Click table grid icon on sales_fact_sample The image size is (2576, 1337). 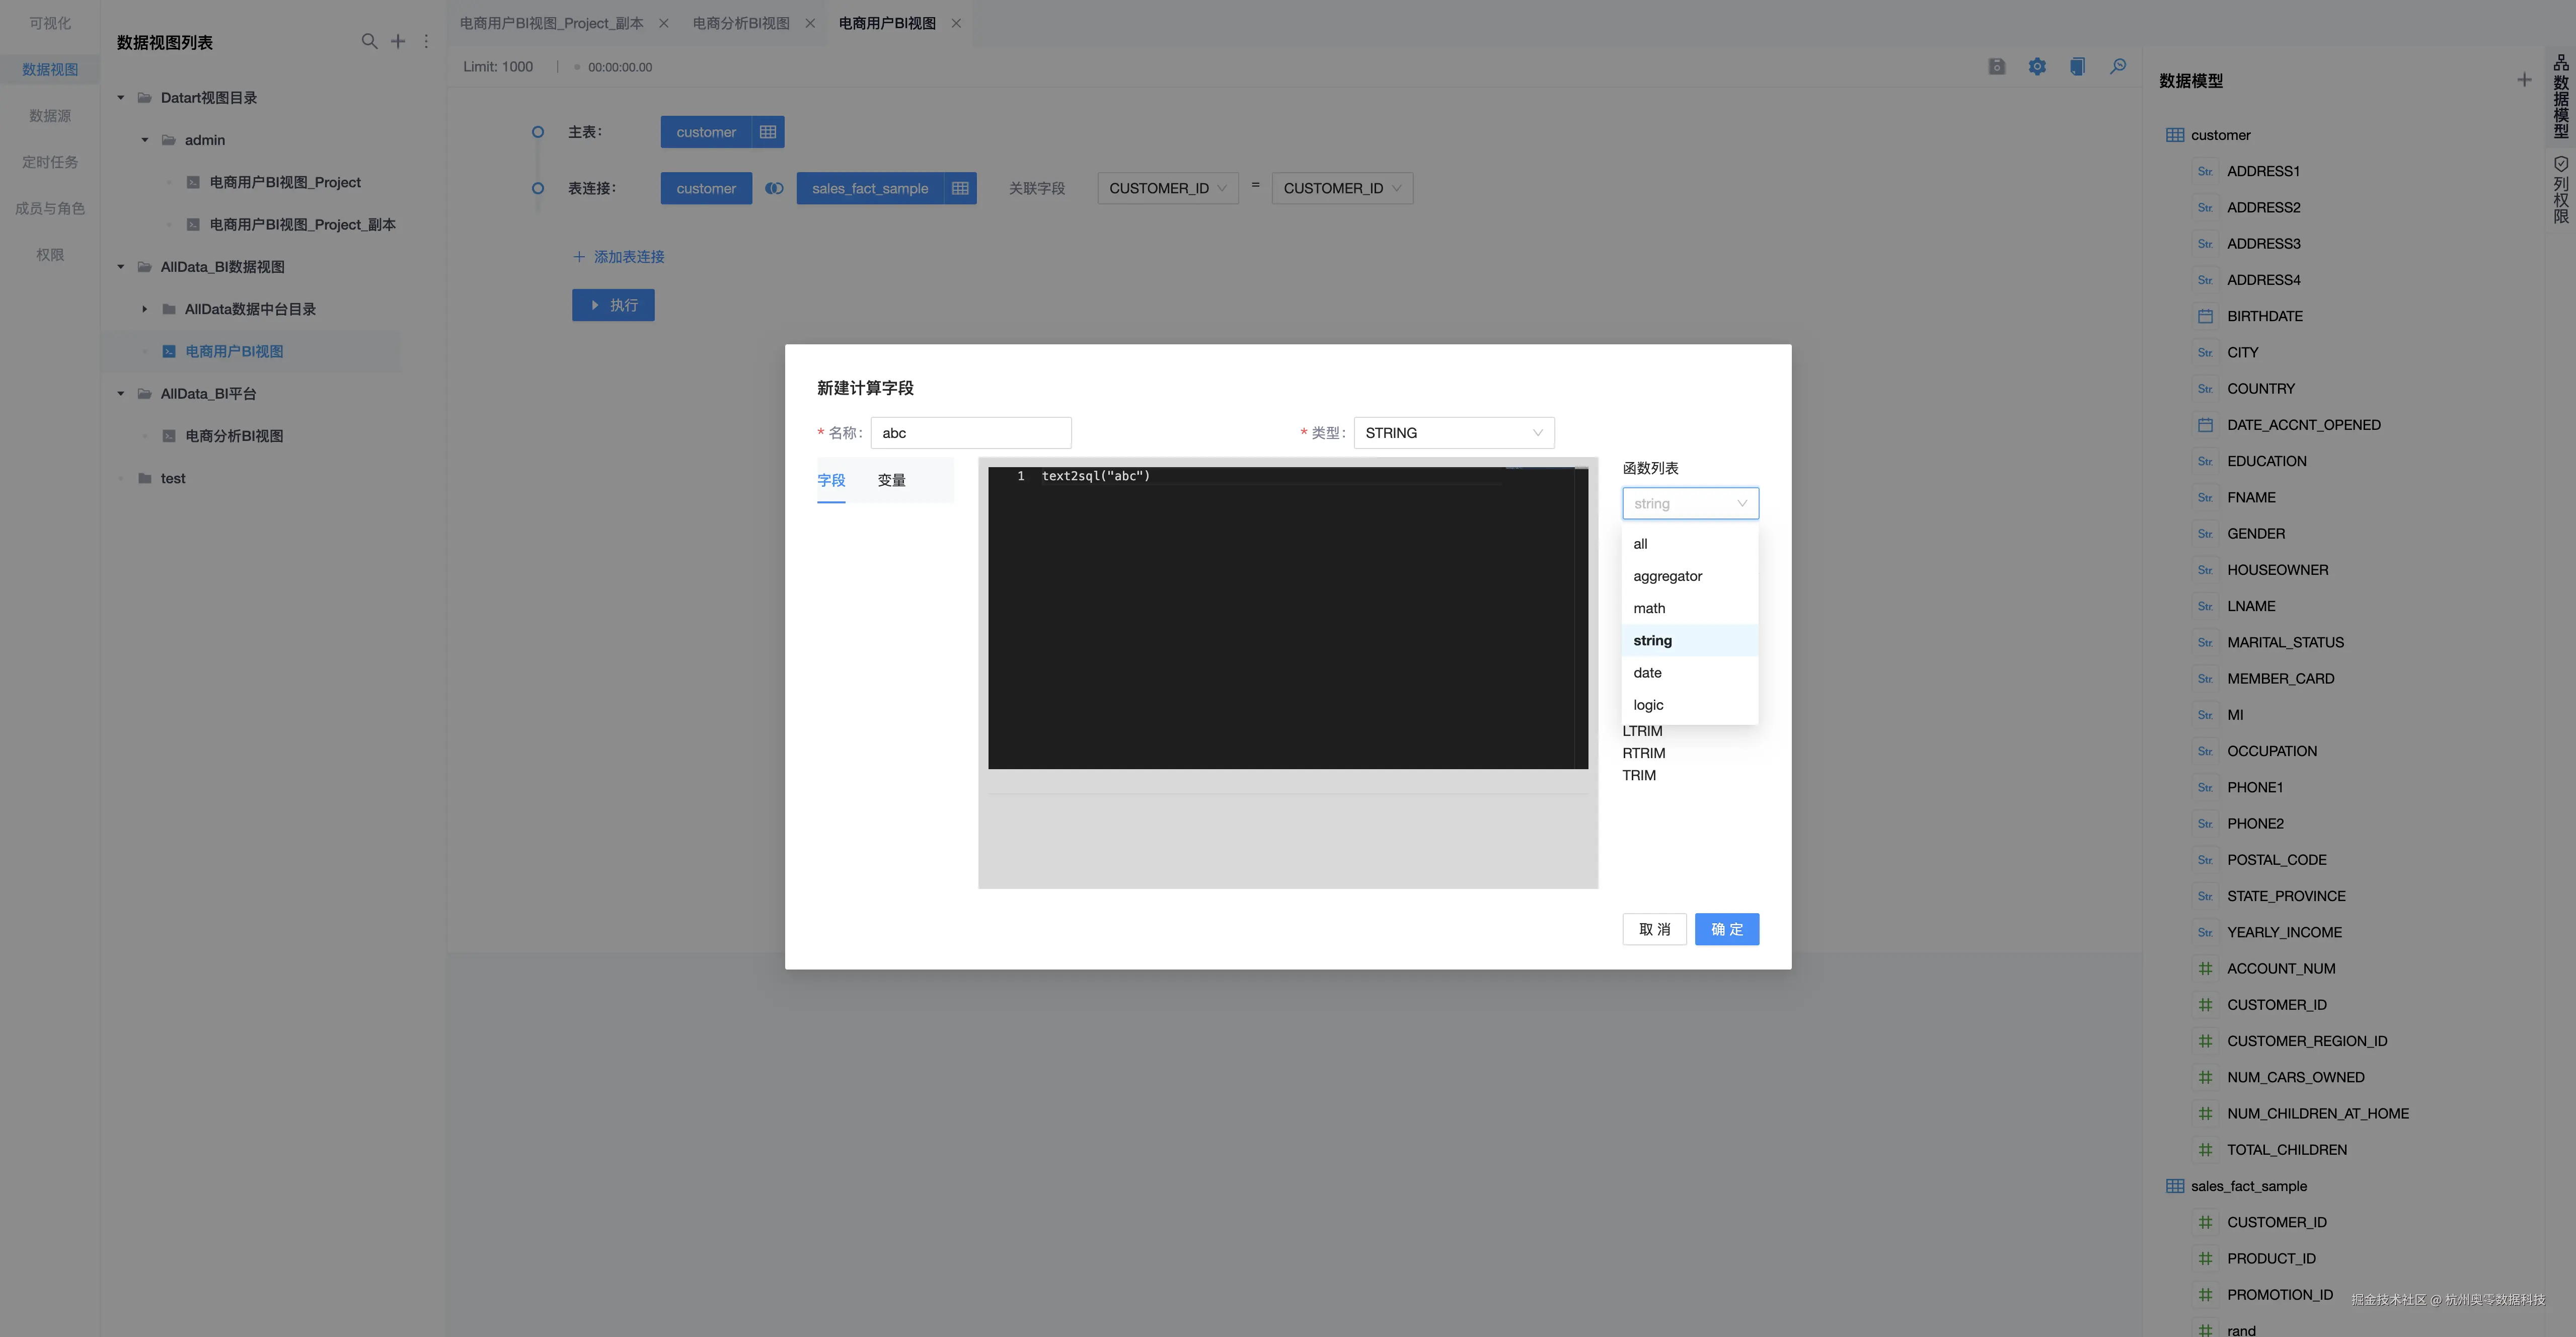(960, 188)
